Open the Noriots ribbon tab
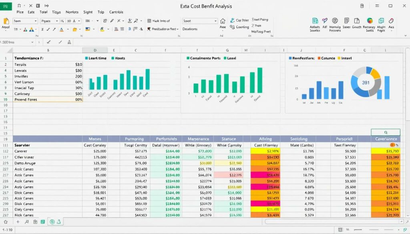Image resolution: width=410 pixels, height=234 pixels. point(72,12)
